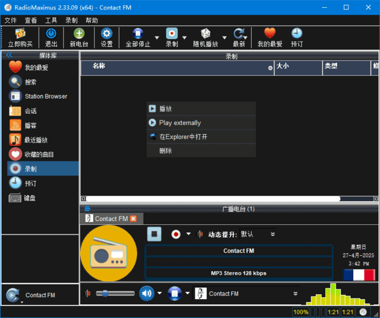380x318 pixels.
Task: Collapse the 媒体库 sidebar with double chevron
Action: 9,55
